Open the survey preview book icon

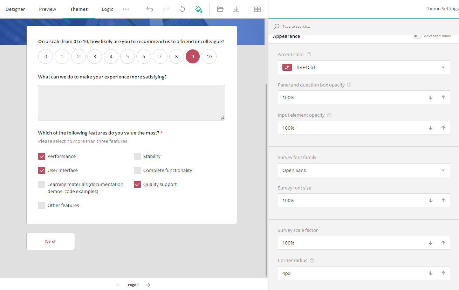[258, 9]
